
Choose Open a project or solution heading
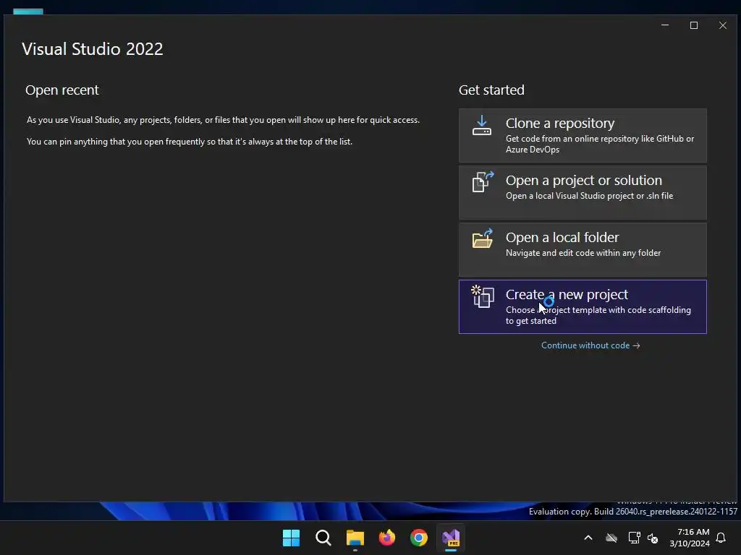tap(584, 180)
